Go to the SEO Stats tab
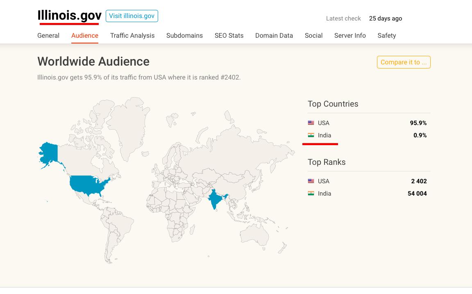 pos(229,36)
